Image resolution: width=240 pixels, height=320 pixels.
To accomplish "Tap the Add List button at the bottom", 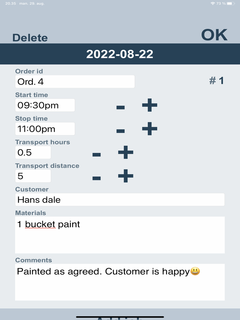I will [120, 317].
